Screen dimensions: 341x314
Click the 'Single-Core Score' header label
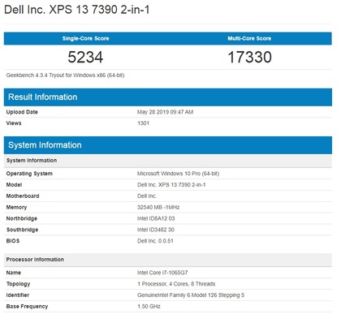pos(85,38)
